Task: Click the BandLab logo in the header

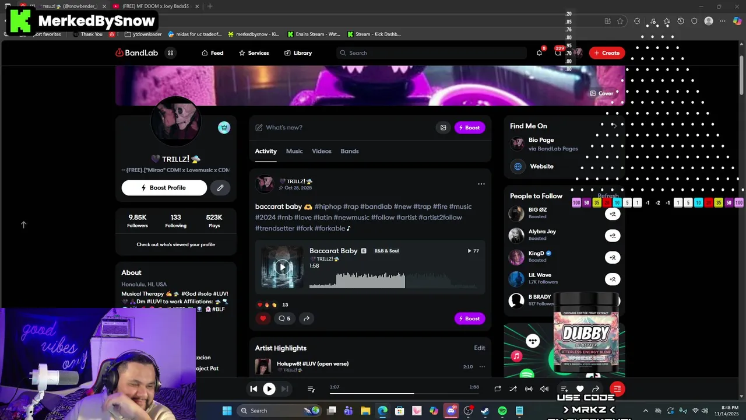Action: tap(137, 52)
